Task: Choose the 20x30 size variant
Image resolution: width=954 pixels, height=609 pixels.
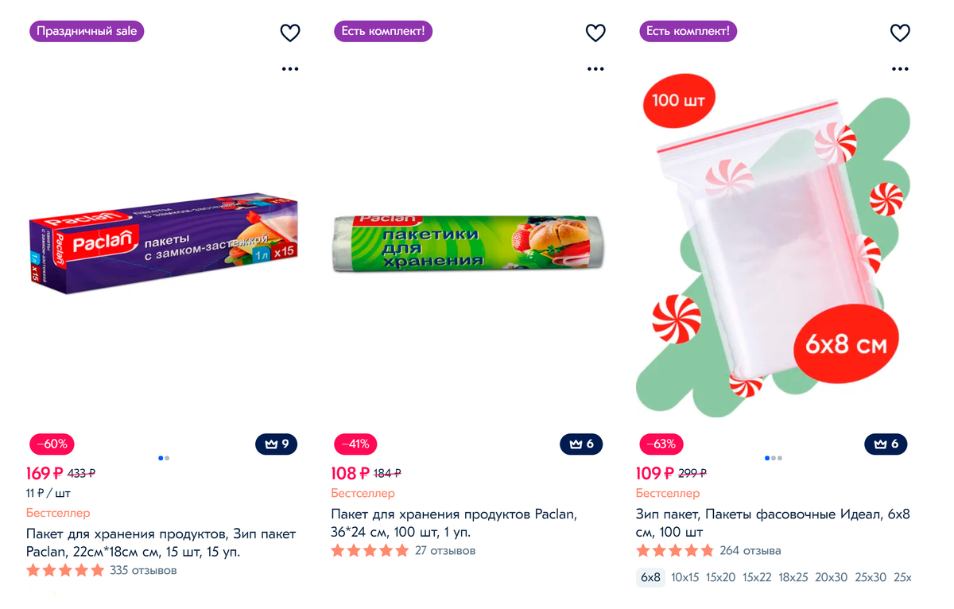Action: (x=832, y=578)
